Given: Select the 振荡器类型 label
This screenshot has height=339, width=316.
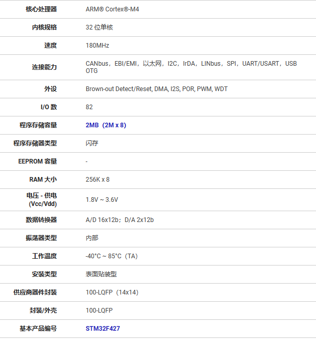Looking at the screenshot, I should click(x=41, y=238).
